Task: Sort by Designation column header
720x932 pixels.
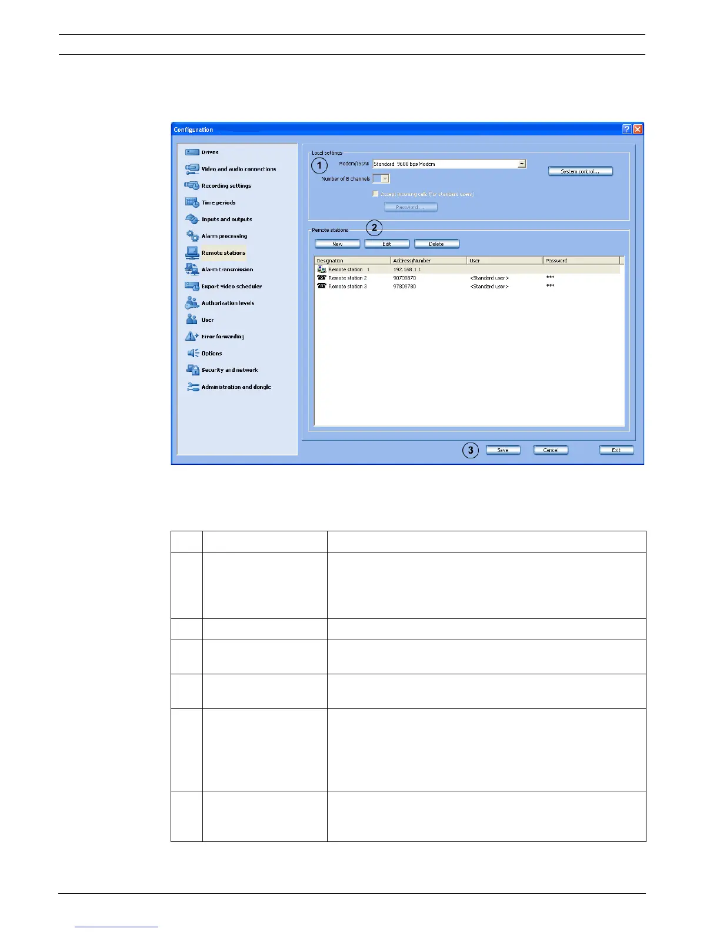Action: (x=352, y=261)
